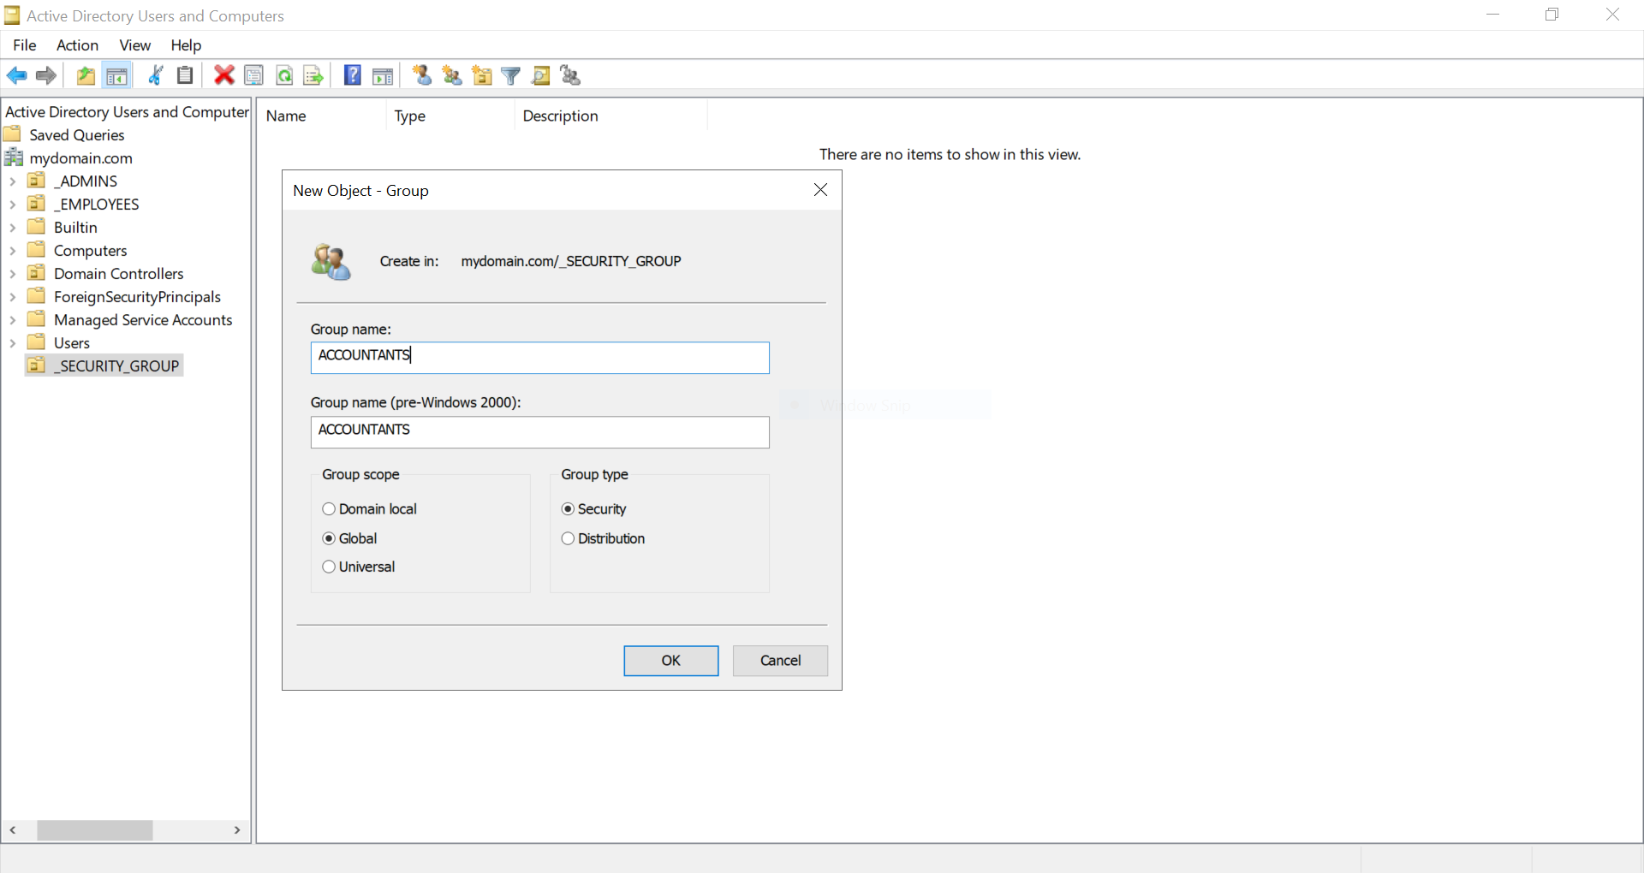Click the tree pane scroll right arrow

[237, 830]
